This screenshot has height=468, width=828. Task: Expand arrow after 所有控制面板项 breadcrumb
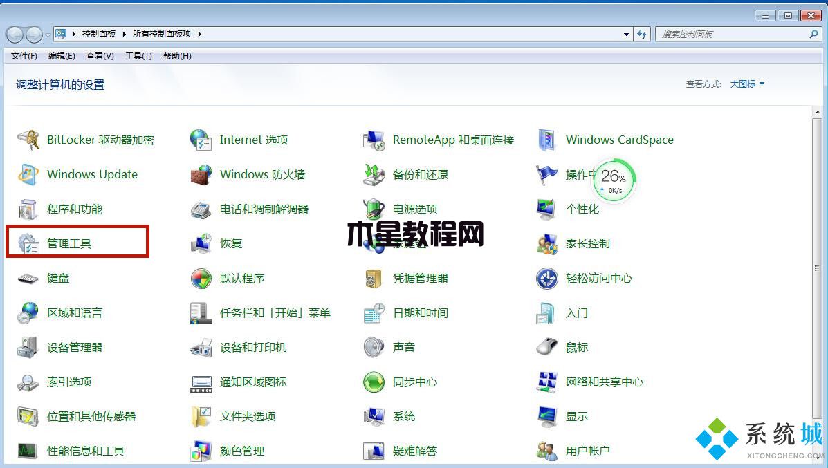[x=200, y=35]
